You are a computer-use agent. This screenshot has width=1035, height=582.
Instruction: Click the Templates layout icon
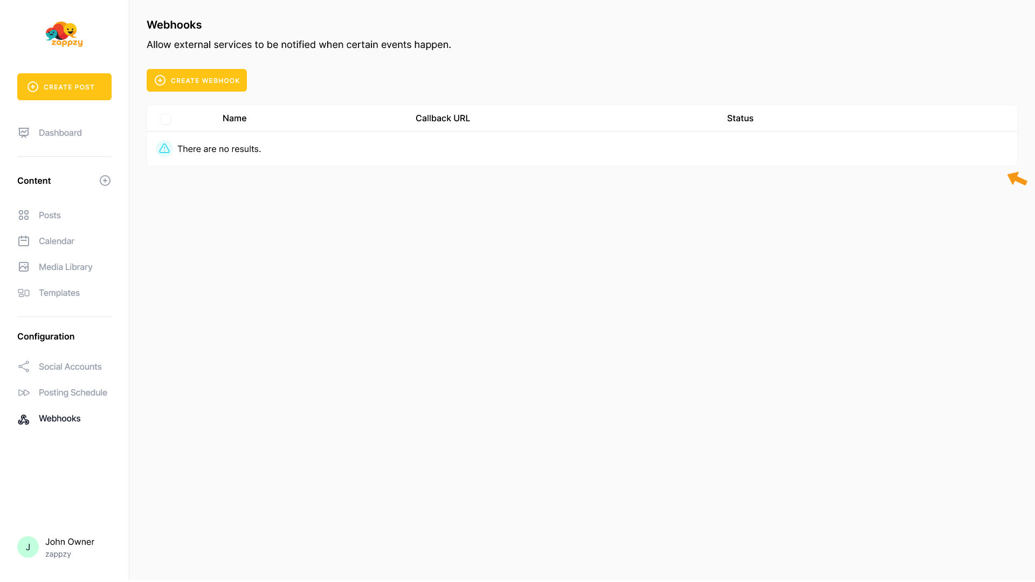click(x=24, y=293)
